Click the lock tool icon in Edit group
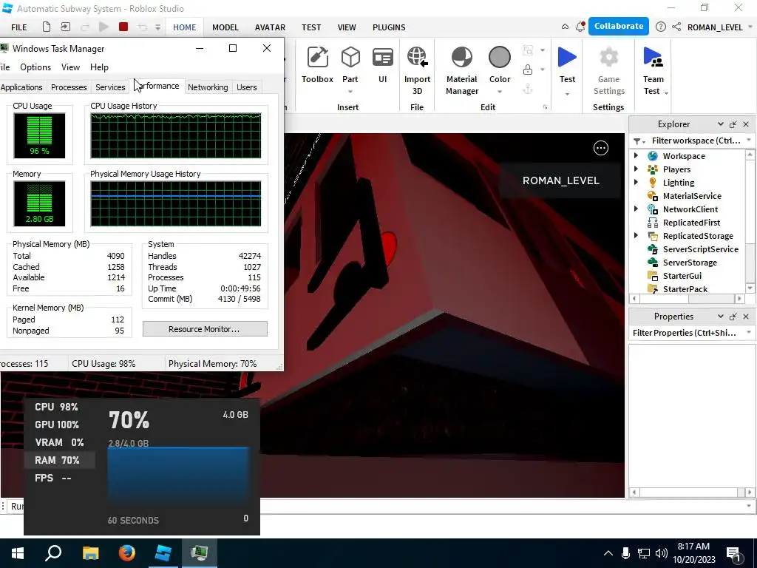Image resolution: width=757 pixels, height=568 pixels. 528,70
